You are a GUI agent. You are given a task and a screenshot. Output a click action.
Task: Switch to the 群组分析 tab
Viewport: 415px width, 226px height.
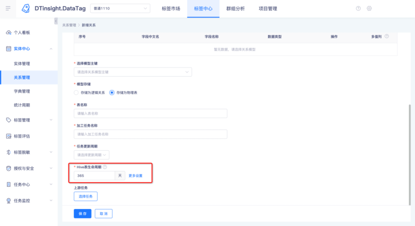pos(236,9)
